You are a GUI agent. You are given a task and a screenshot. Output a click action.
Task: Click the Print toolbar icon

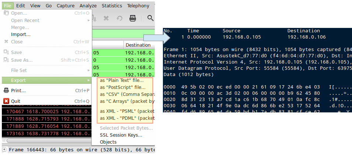coord(133,18)
